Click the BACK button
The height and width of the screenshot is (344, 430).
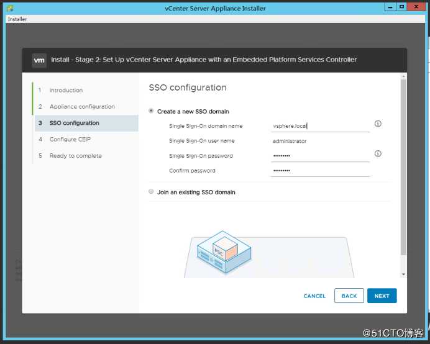[x=349, y=296]
